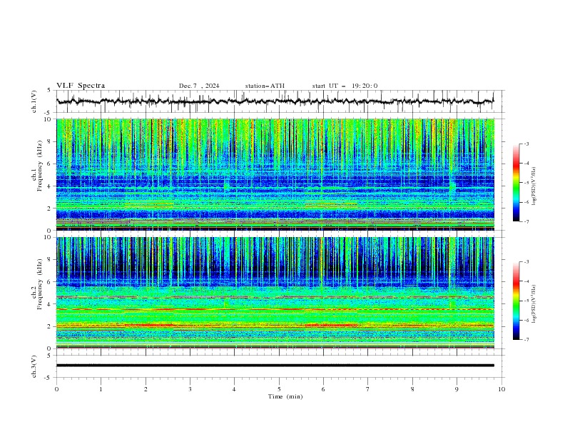Click time axis tick label "8"
The width and height of the screenshot is (565, 437).
tap(412, 389)
